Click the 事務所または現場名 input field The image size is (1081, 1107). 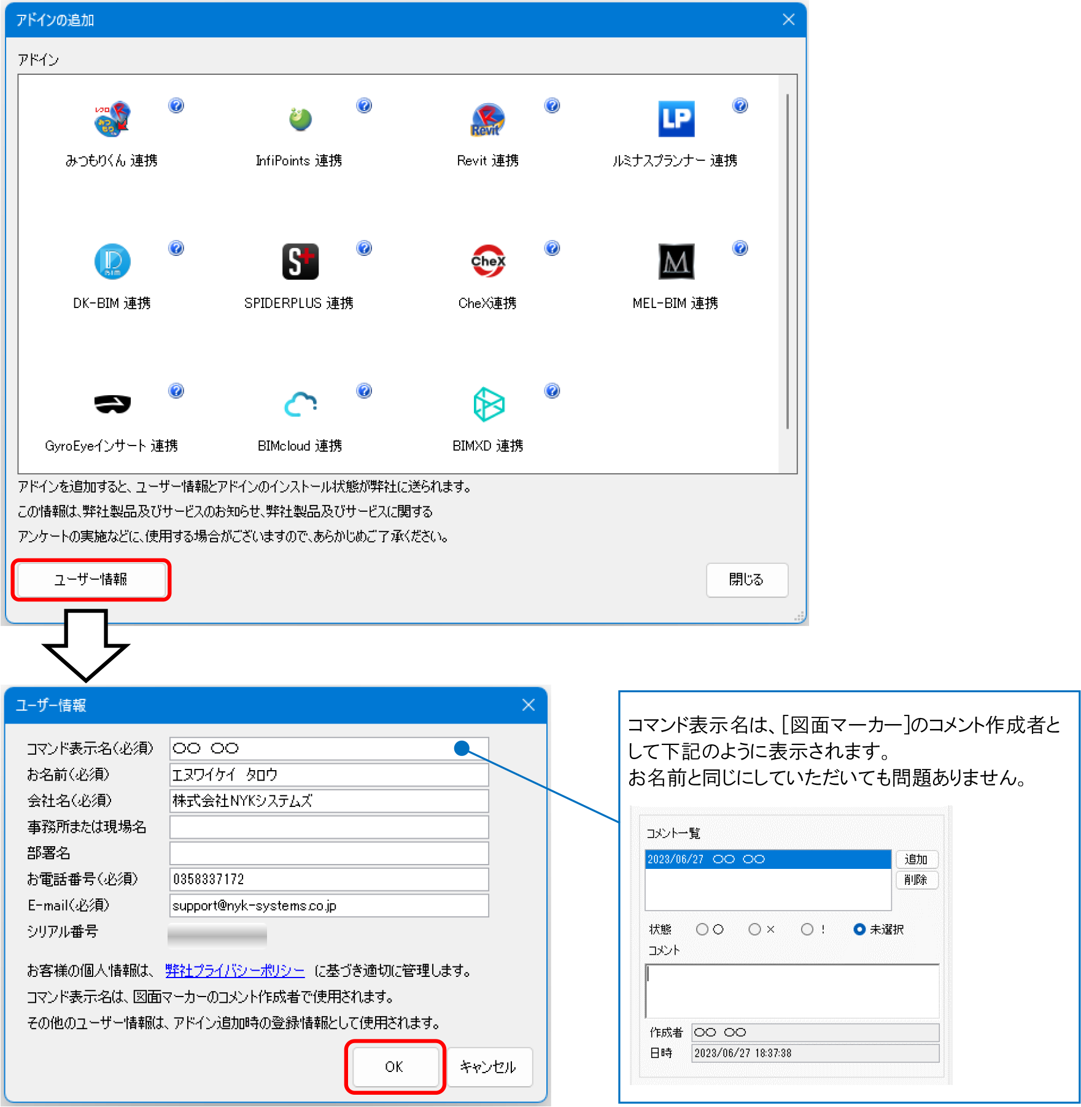coord(329,827)
